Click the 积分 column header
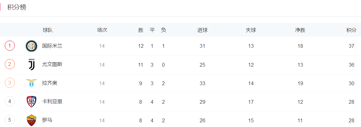Screen dimensions: 361x127 pos(351,30)
